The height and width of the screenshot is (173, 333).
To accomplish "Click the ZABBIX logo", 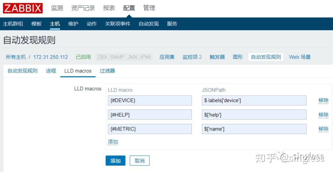I will [23, 8].
